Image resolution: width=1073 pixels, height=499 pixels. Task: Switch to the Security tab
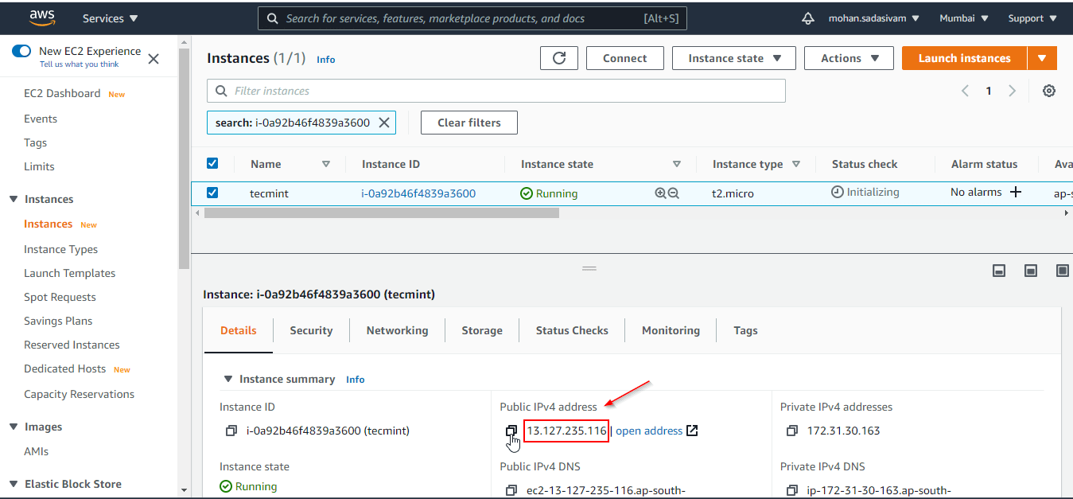tap(311, 330)
